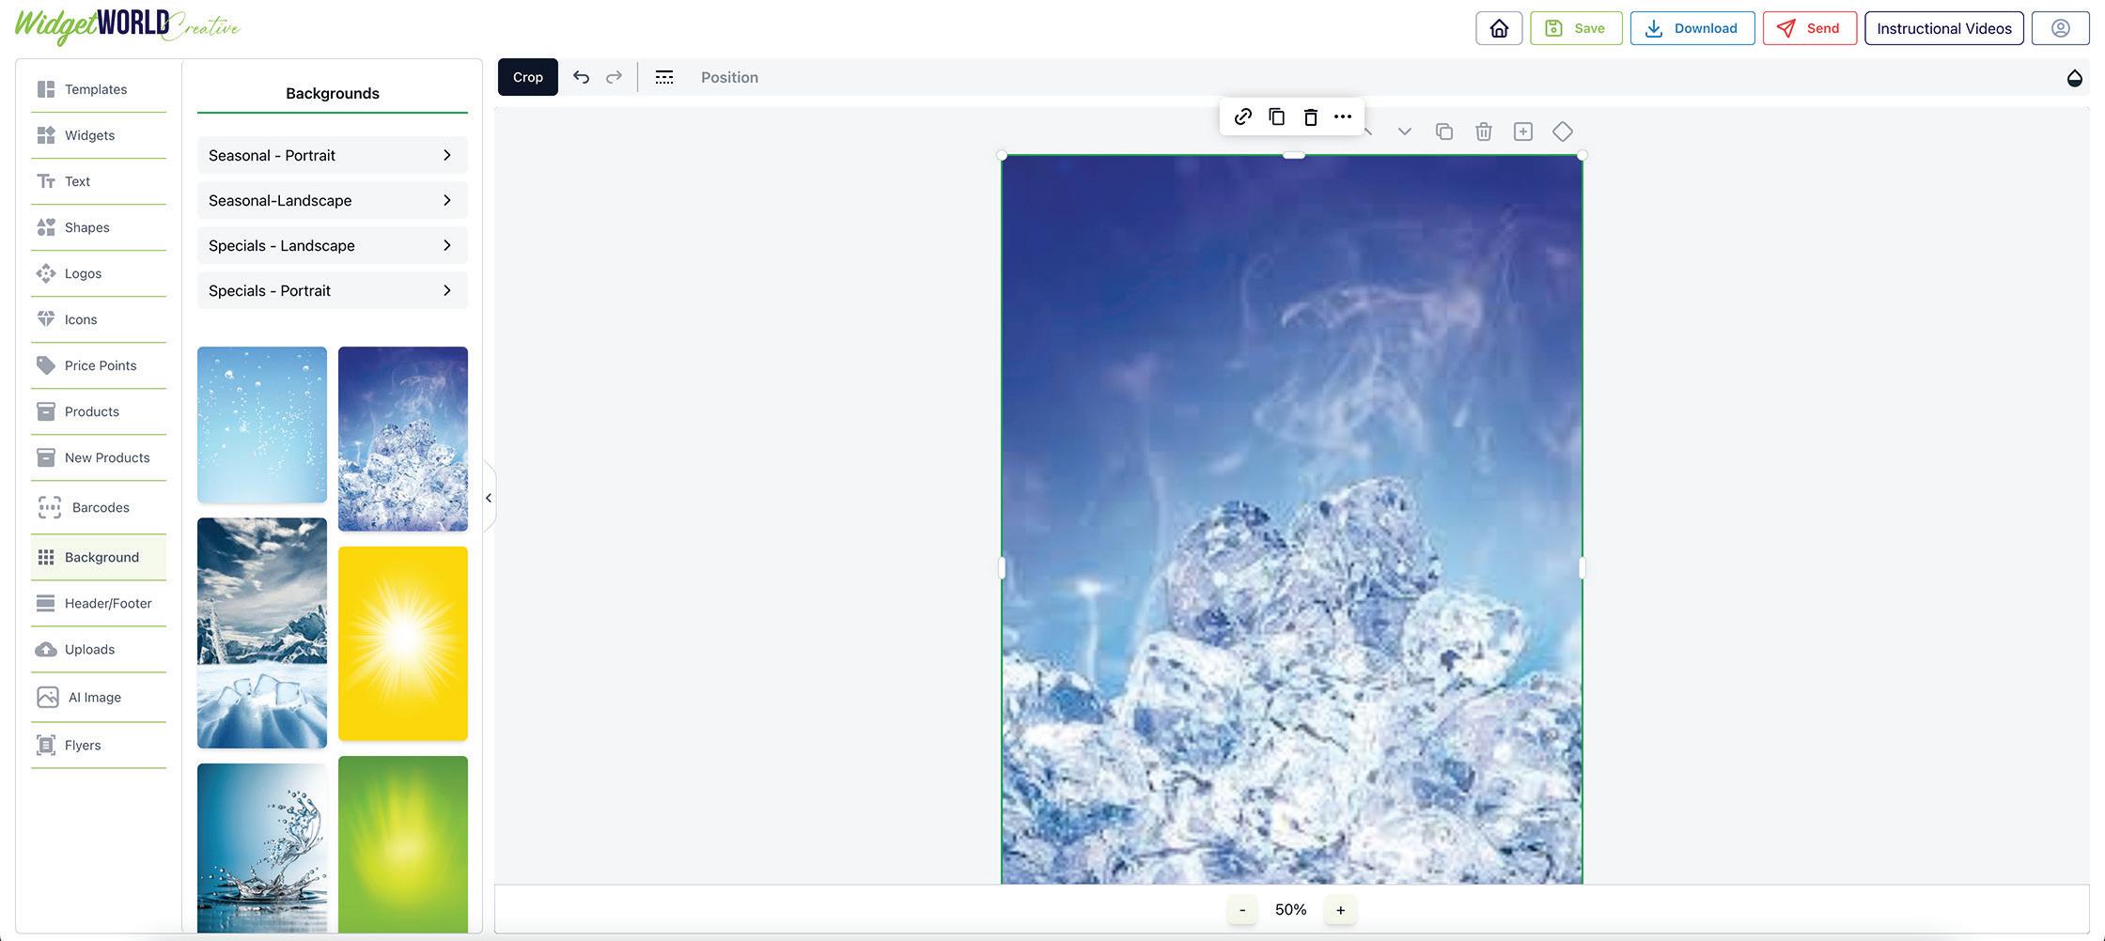This screenshot has width=2105, height=941.
Task: Open more options ellipsis menu
Action: 1343,116
